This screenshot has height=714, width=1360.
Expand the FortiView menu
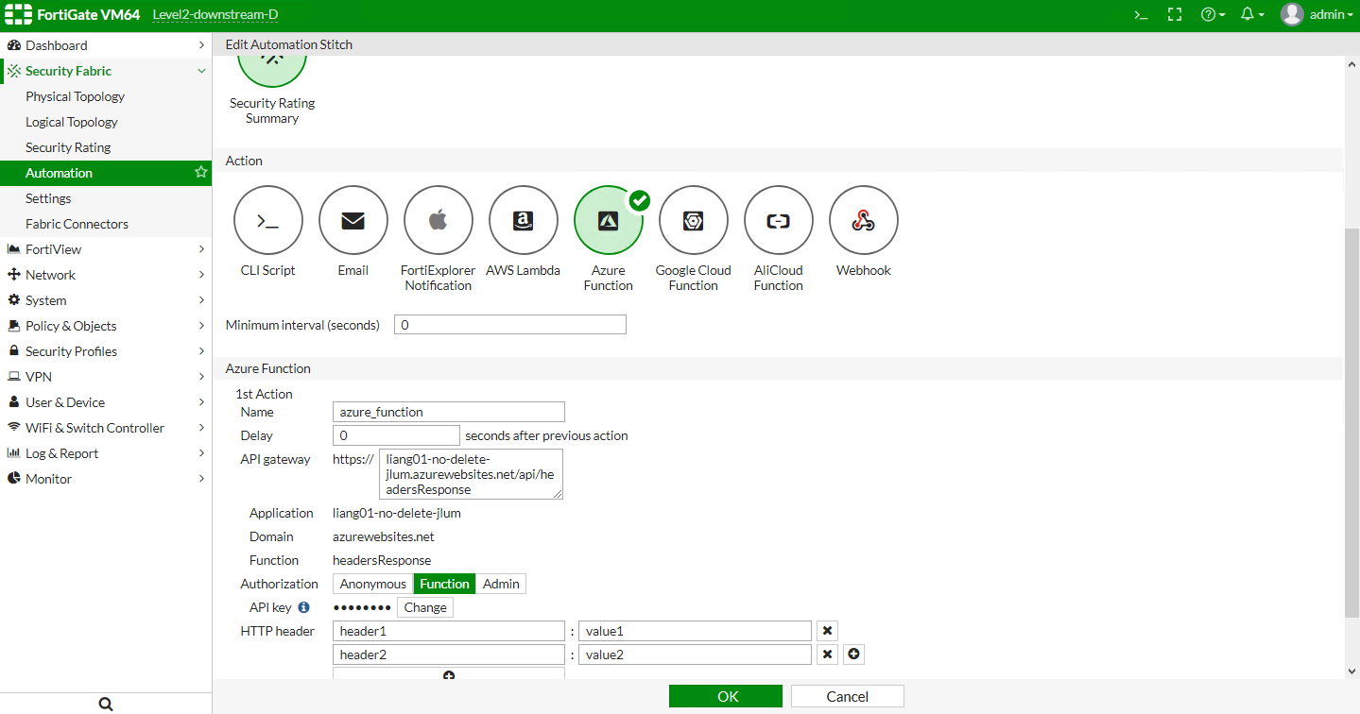pos(106,249)
